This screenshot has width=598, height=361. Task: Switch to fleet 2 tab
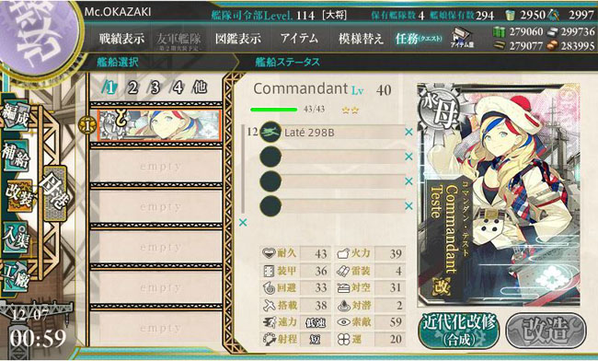point(132,87)
